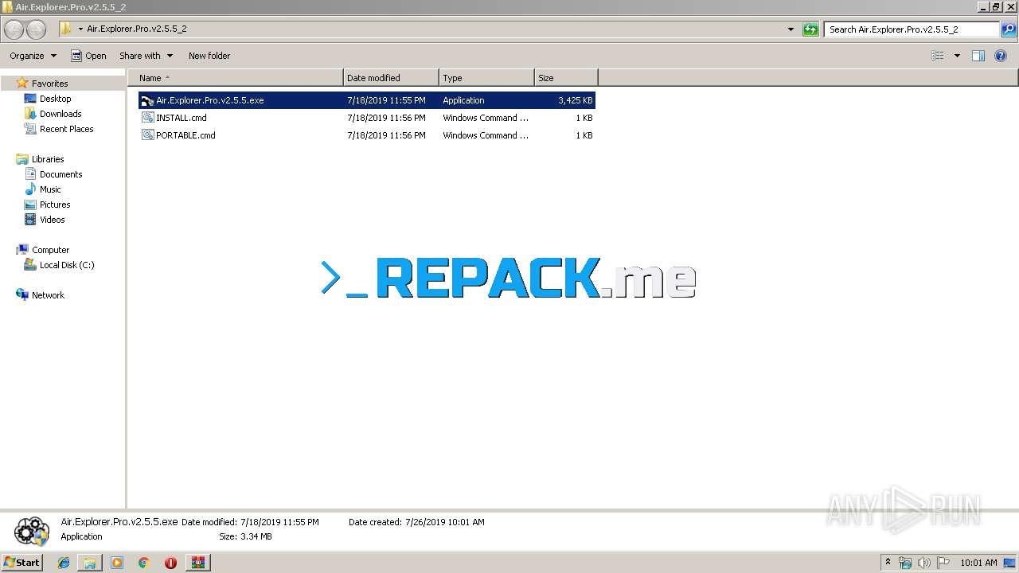Click the magnifier search icon
This screenshot has height=573, width=1019.
(x=1009, y=29)
